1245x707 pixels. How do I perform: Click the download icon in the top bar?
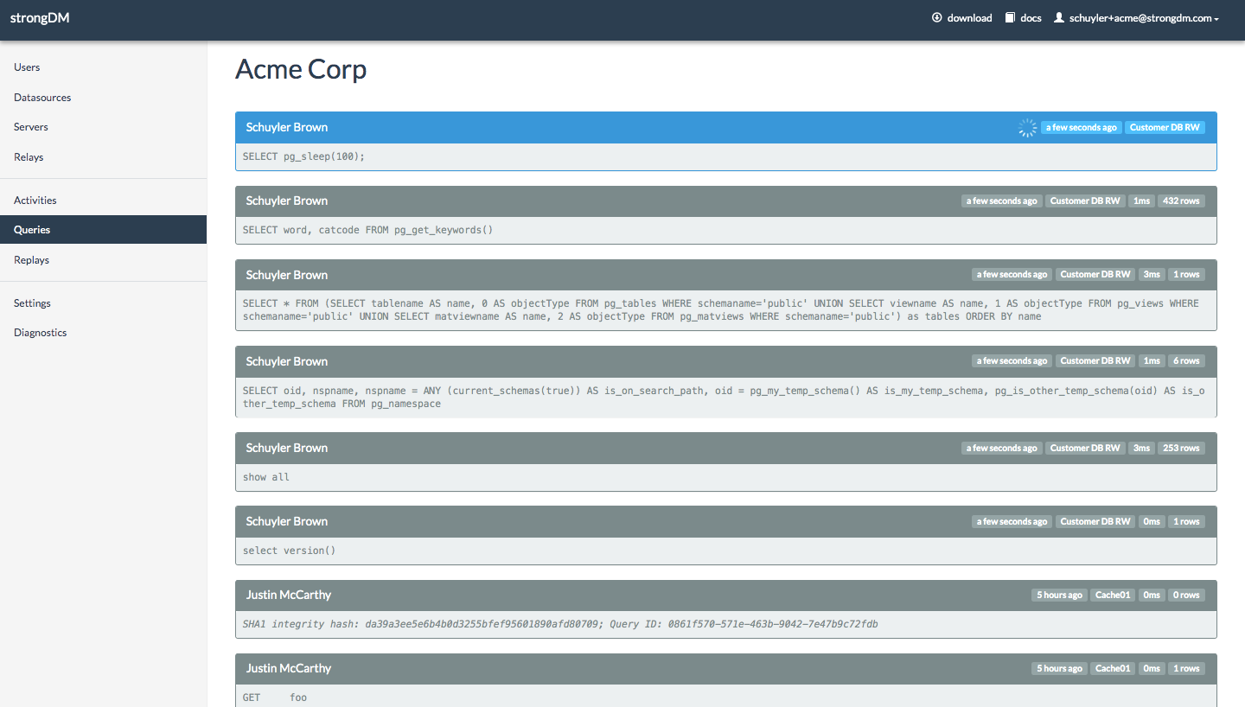click(x=936, y=17)
